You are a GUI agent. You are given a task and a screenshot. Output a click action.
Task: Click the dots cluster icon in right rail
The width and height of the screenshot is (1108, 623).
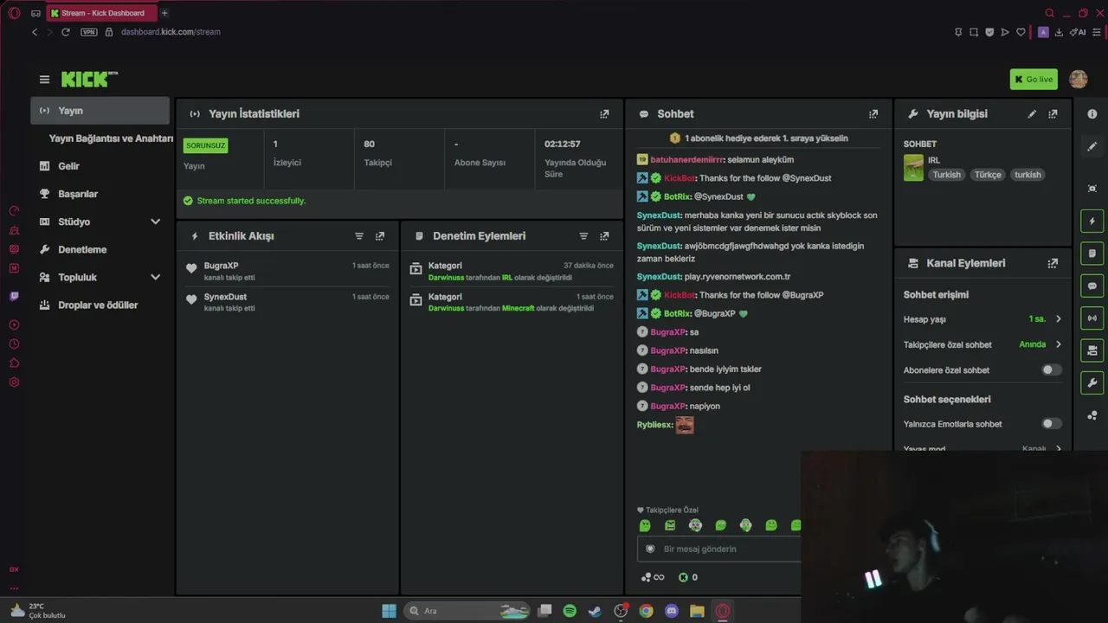tap(1092, 415)
